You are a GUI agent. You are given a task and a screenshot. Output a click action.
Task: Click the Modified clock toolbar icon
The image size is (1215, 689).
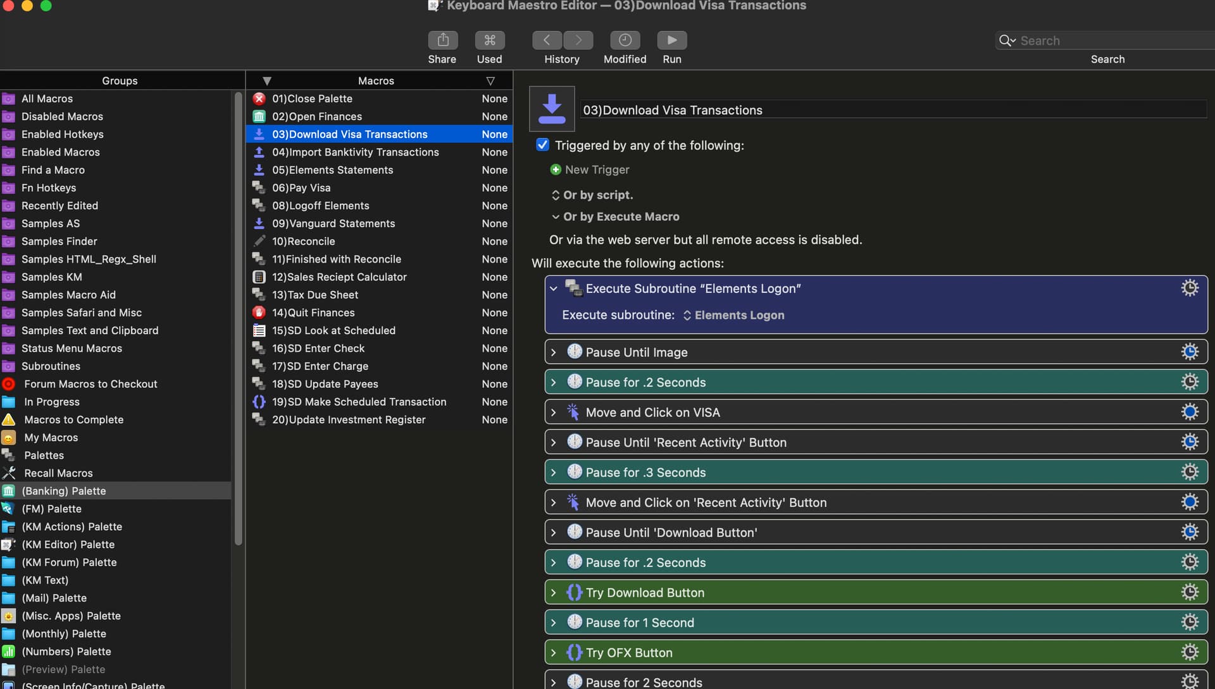(625, 40)
